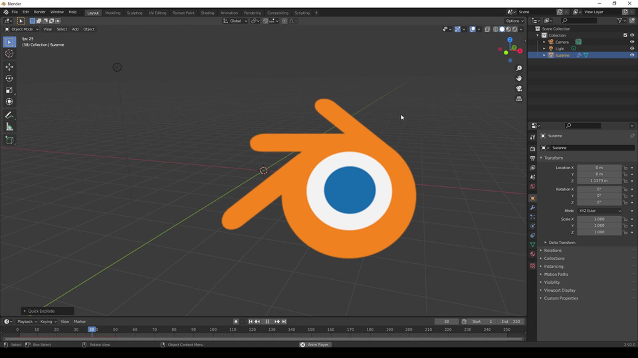
Task: Toggle X-ray display
Action: point(487,29)
